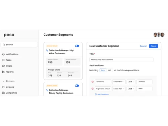
Task: Open USD$ dropdown in Total Sales row
Action: (131, 82)
